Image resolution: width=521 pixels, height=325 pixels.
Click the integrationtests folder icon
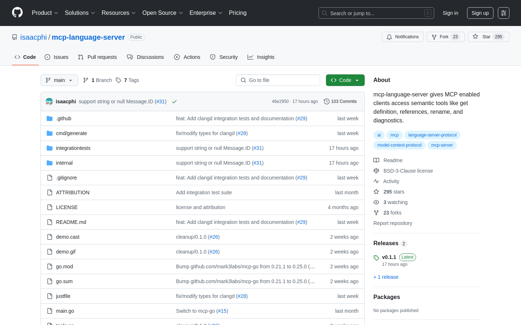point(50,148)
